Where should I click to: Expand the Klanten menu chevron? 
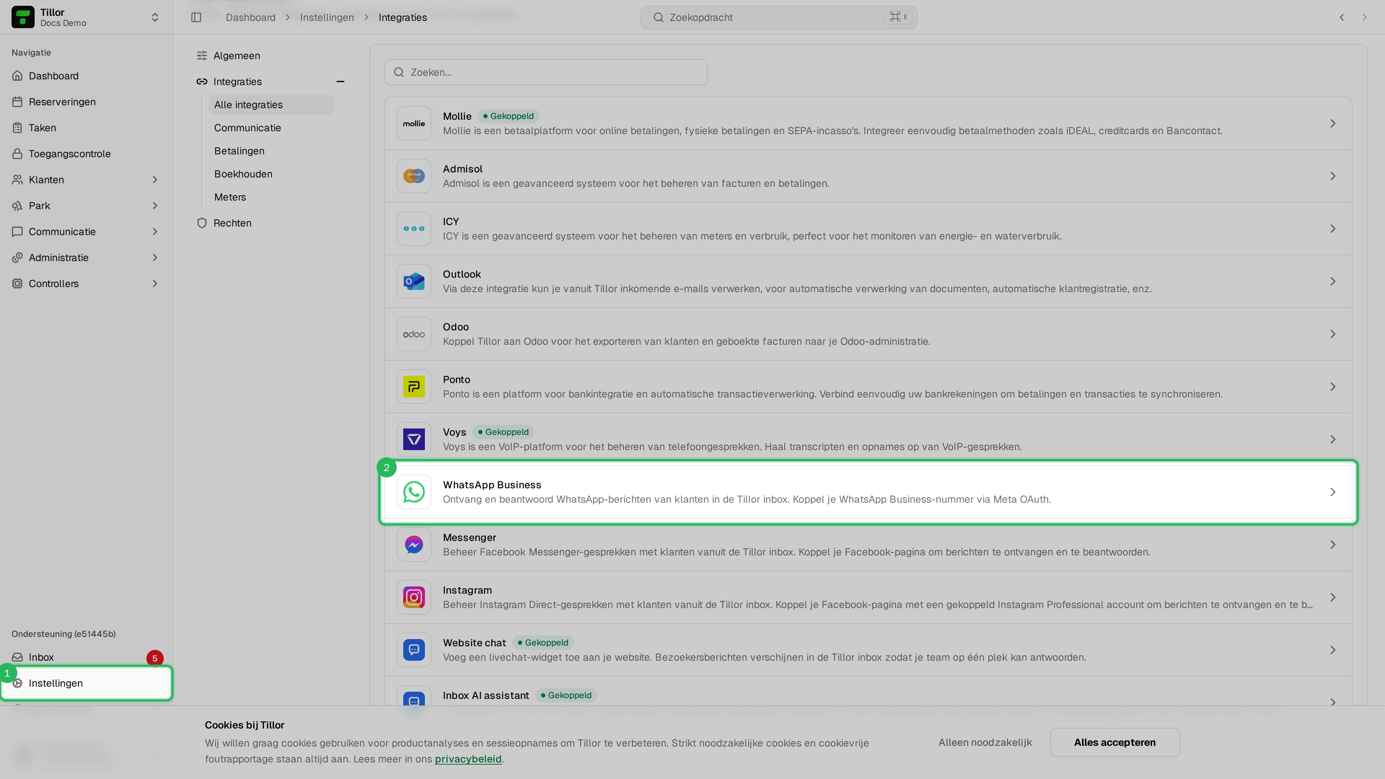(x=155, y=180)
